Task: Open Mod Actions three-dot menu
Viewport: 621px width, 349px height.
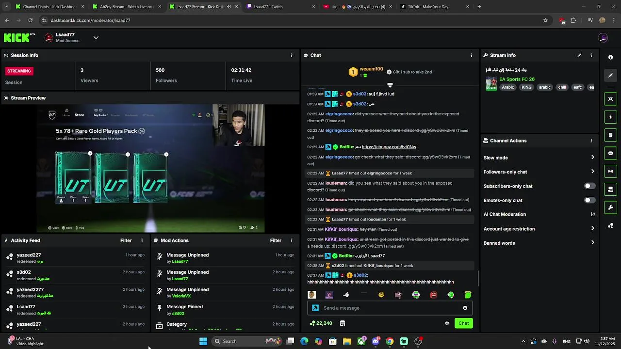Action: (x=292, y=240)
